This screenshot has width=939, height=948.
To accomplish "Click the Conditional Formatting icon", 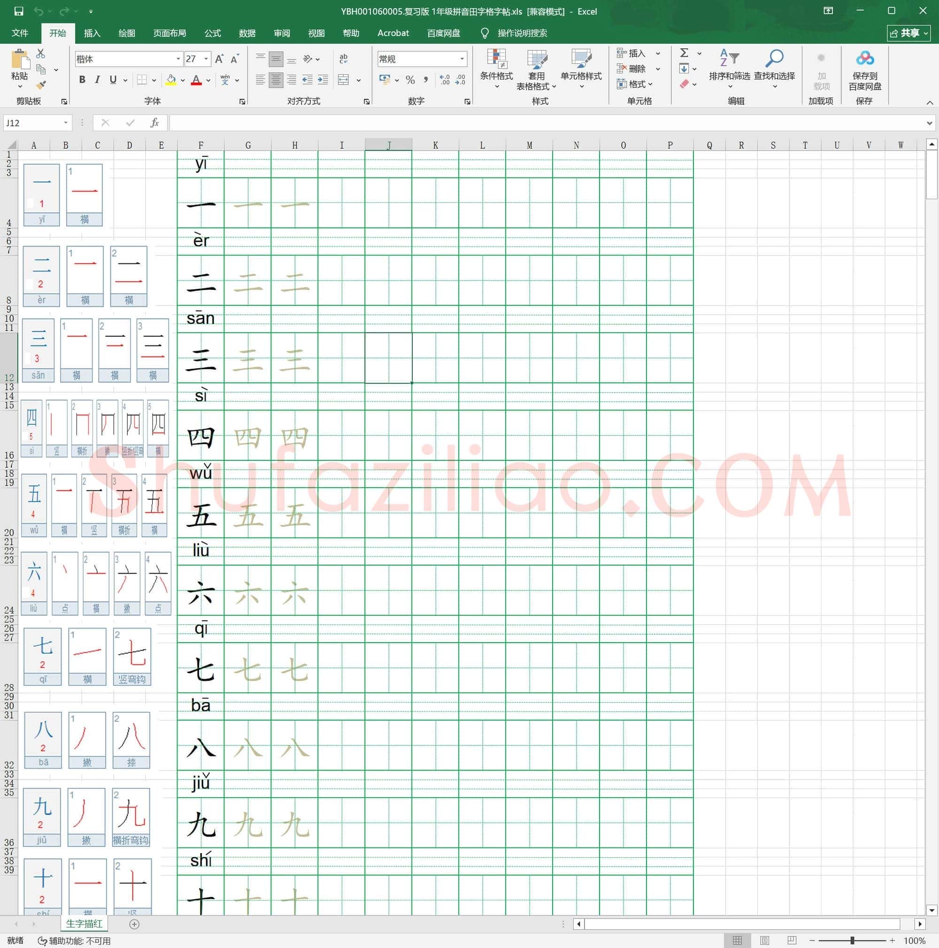I will (496, 59).
